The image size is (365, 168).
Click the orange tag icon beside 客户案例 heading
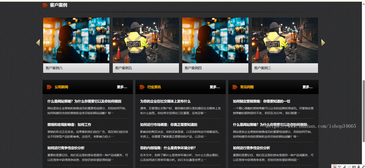point(45,5)
